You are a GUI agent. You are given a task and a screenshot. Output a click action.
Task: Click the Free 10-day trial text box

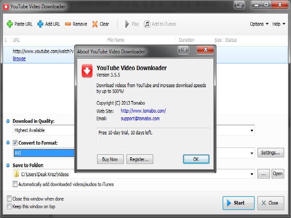tap(153, 139)
